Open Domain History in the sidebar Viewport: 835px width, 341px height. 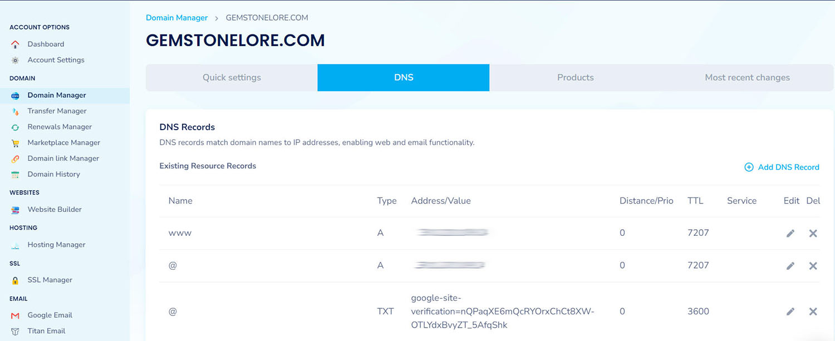(53, 174)
